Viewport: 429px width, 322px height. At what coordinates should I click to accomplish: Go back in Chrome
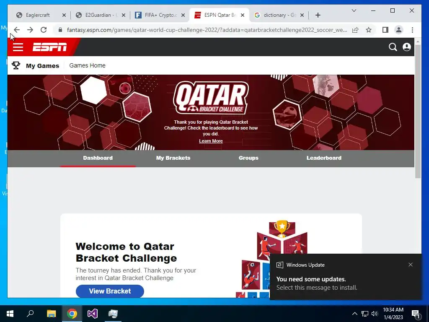(x=17, y=30)
